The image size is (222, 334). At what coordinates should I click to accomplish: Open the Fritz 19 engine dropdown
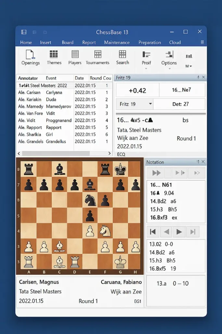pyautogui.click(x=150, y=104)
